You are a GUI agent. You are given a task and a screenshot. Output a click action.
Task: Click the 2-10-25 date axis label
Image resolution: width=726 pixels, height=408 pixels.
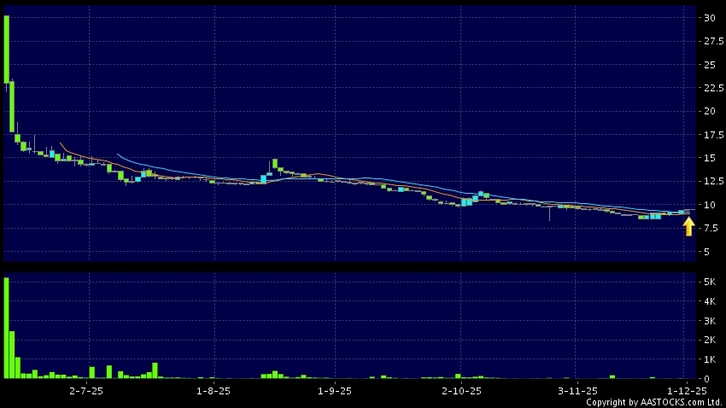click(462, 391)
